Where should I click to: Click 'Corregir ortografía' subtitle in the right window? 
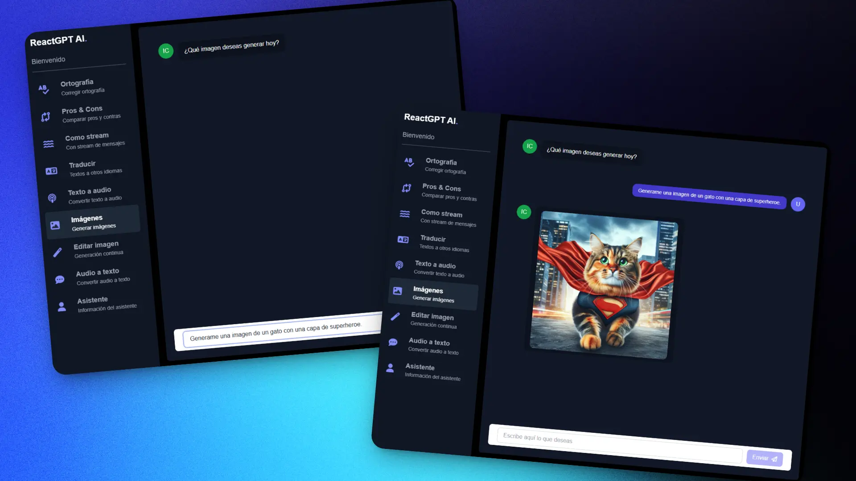click(445, 171)
